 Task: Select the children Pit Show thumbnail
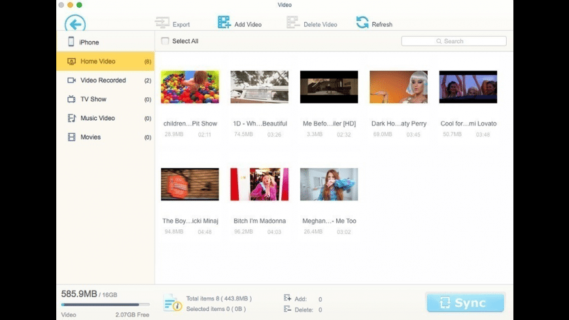190,87
